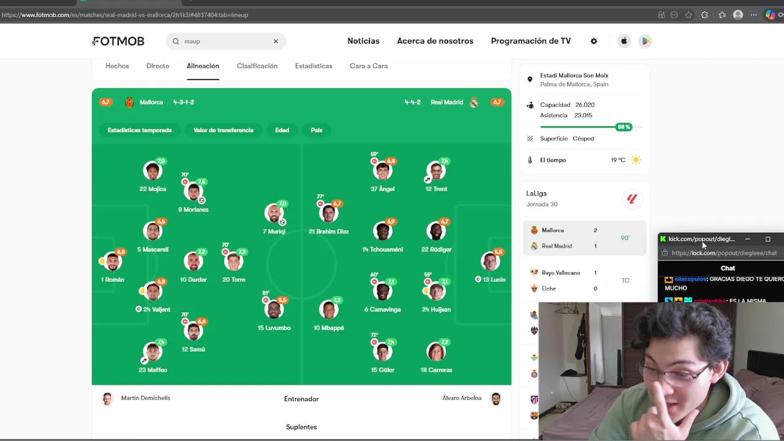The width and height of the screenshot is (784, 441).
Task: Click the Mallorca team crest in lineup header
Action: [x=129, y=102]
